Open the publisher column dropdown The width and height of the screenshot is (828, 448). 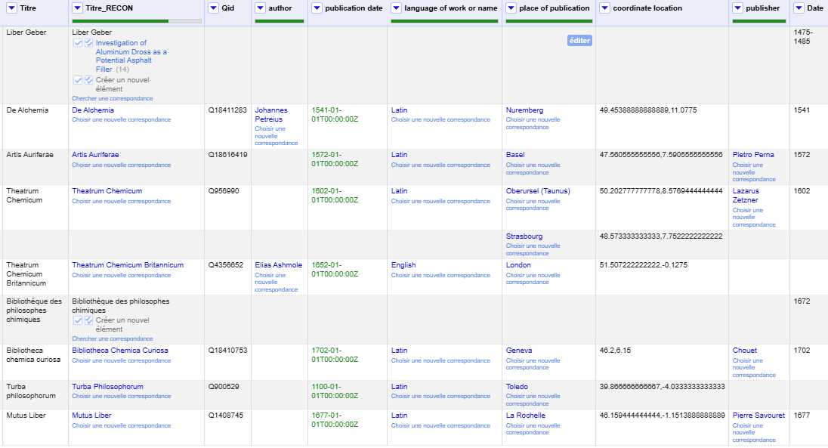[738, 8]
